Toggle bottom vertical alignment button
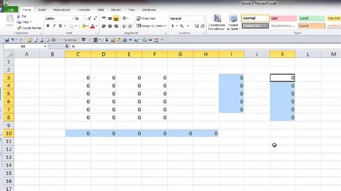The image size is (341, 191). 116,19
